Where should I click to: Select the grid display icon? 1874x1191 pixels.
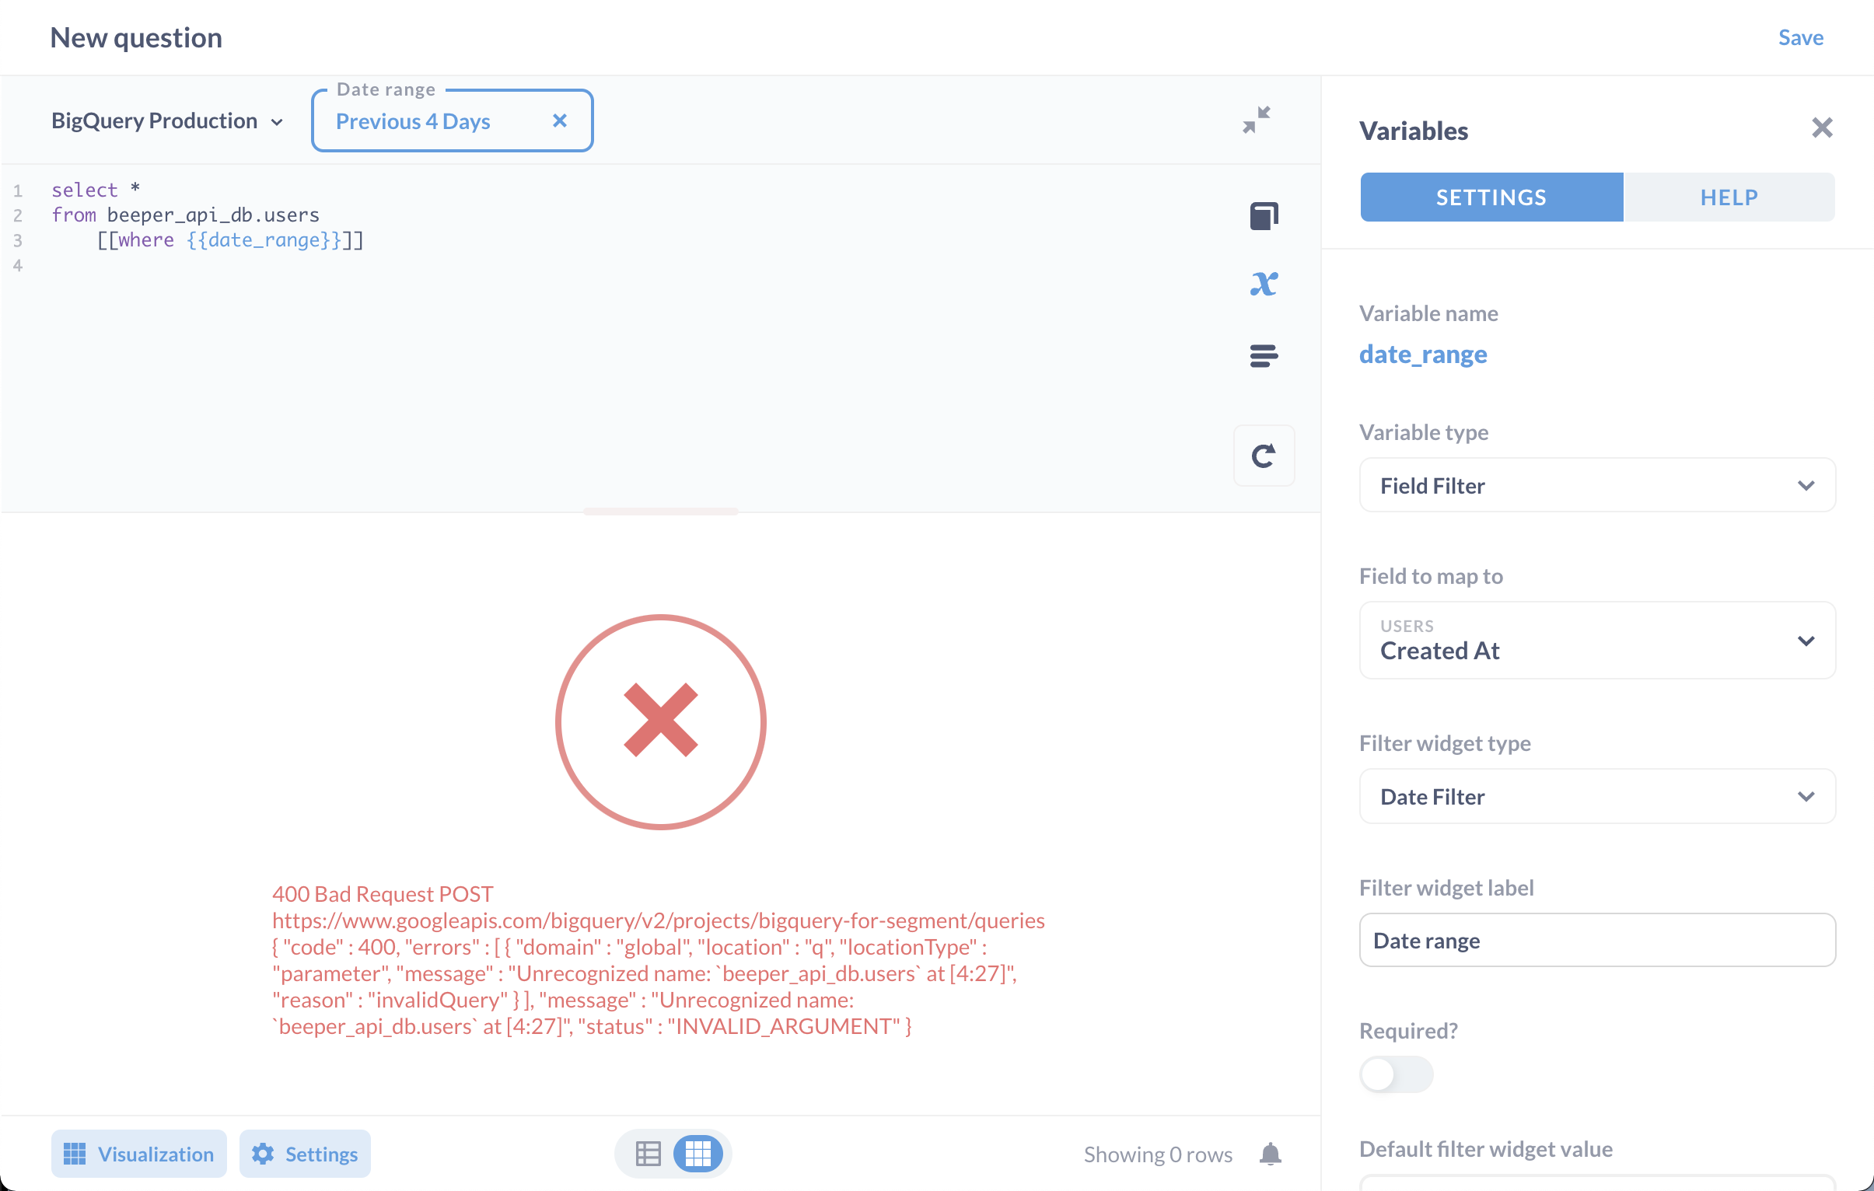(x=698, y=1154)
